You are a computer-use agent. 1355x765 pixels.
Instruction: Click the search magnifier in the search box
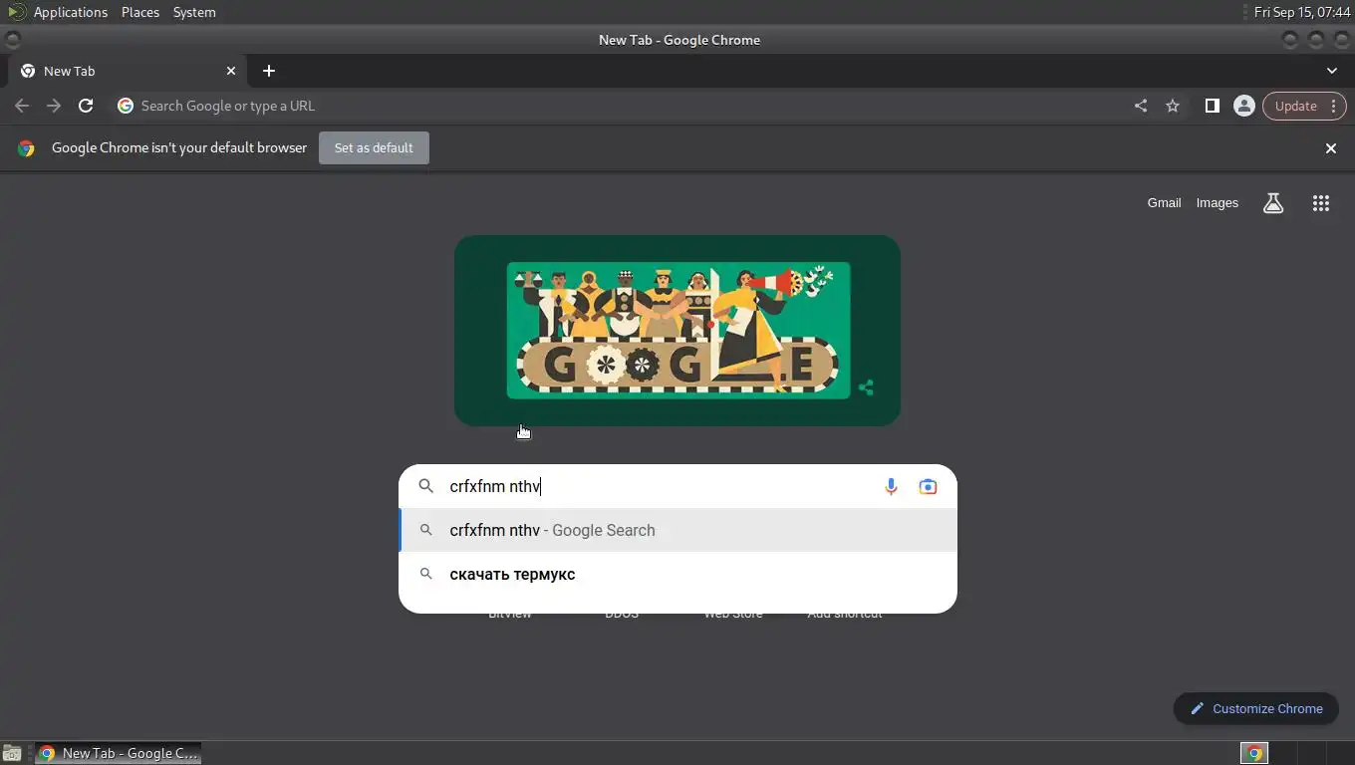426,486
